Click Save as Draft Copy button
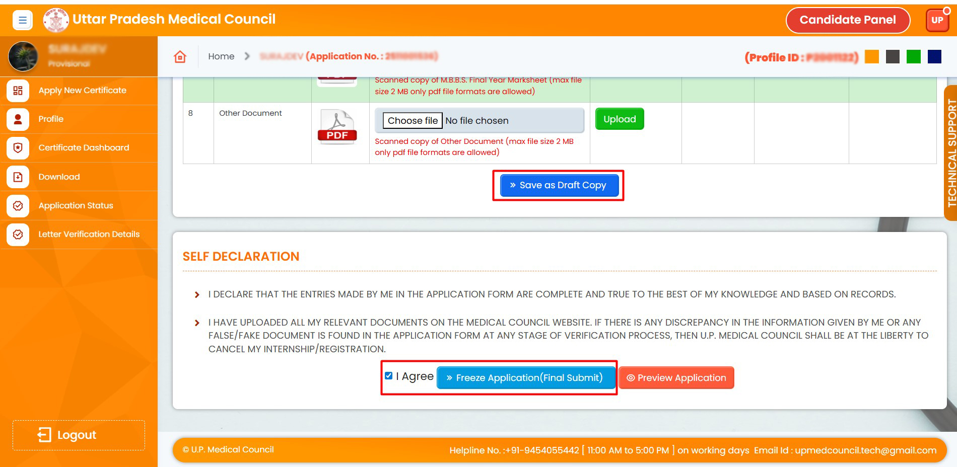This screenshot has width=957, height=467. (559, 185)
